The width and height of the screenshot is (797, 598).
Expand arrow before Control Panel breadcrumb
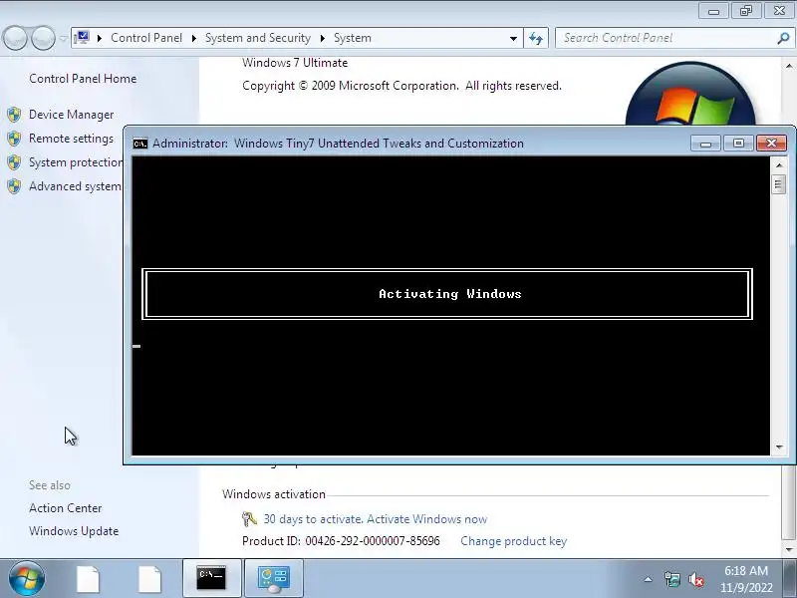99,38
